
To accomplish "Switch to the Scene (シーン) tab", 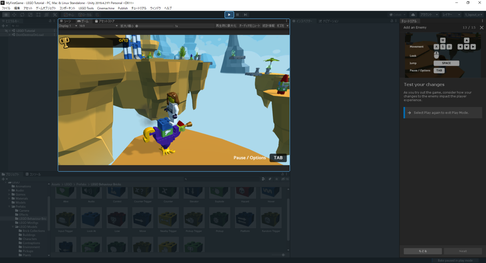I will (65, 21).
